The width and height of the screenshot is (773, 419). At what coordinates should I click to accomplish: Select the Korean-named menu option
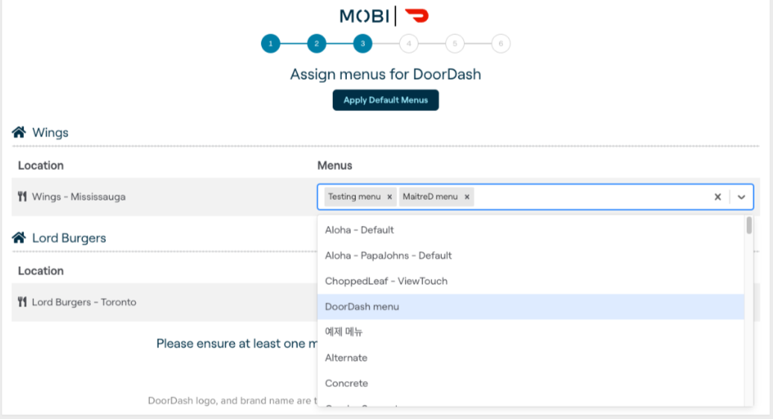click(x=344, y=332)
